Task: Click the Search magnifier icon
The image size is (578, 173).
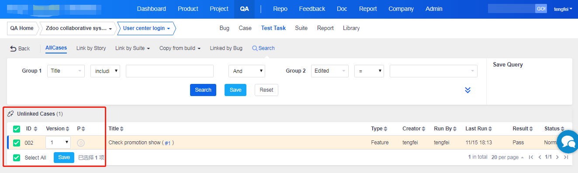Action: tap(255, 48)
